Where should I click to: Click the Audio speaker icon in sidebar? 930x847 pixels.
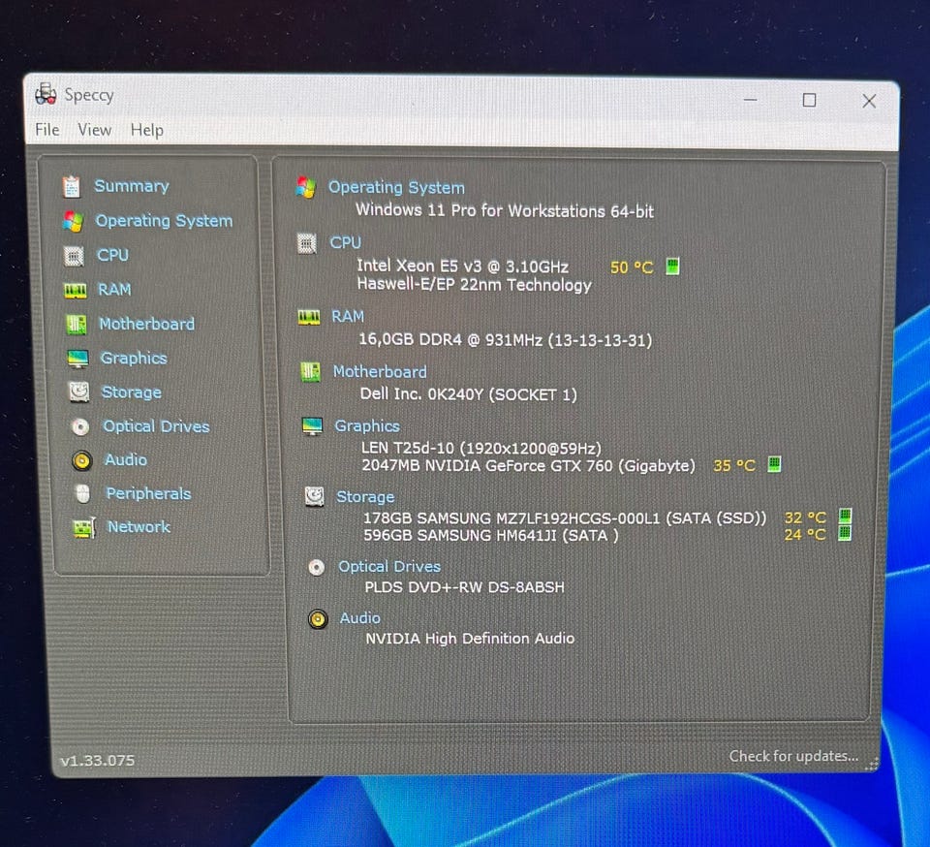82,460
